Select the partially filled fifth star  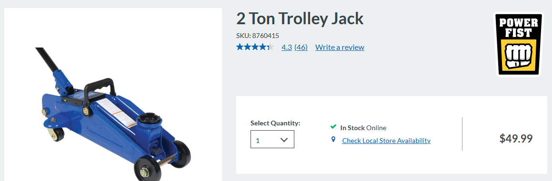coord(270,47)
